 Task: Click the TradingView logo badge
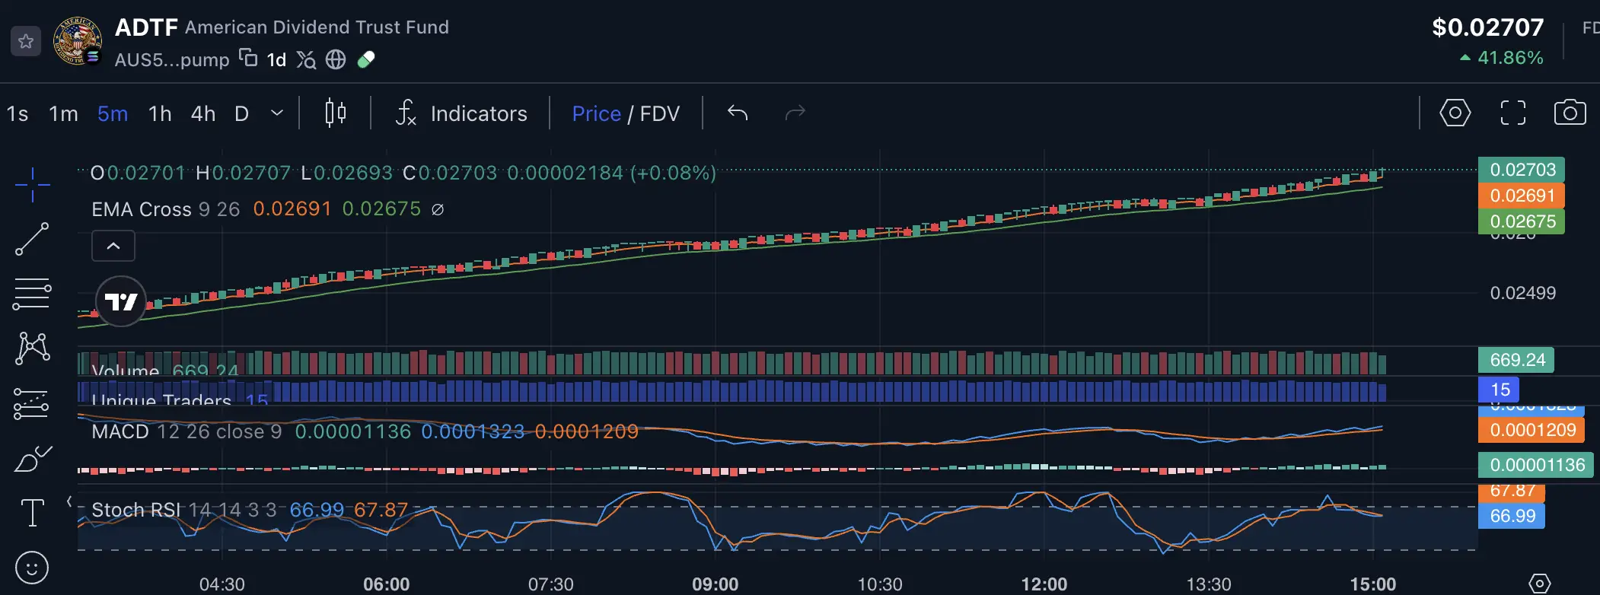[121, 301]
